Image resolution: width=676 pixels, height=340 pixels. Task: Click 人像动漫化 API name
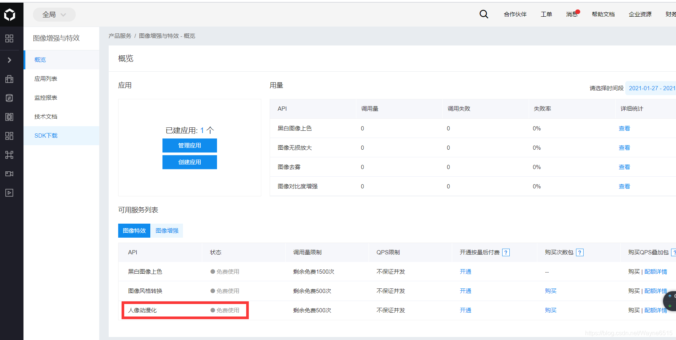(142, 310)
